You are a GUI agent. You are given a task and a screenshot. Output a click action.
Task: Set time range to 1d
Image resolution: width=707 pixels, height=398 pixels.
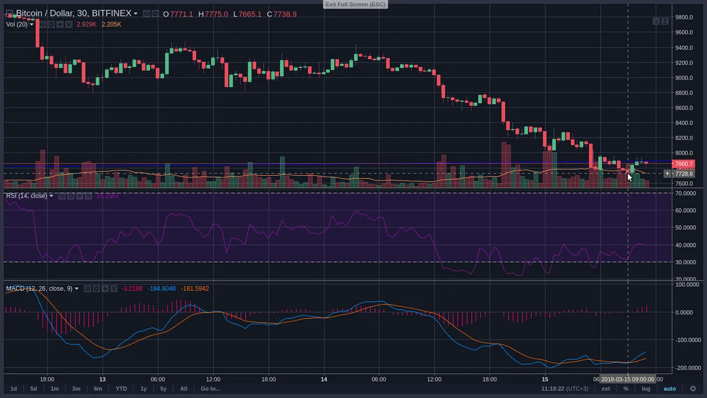click(14, 389)
